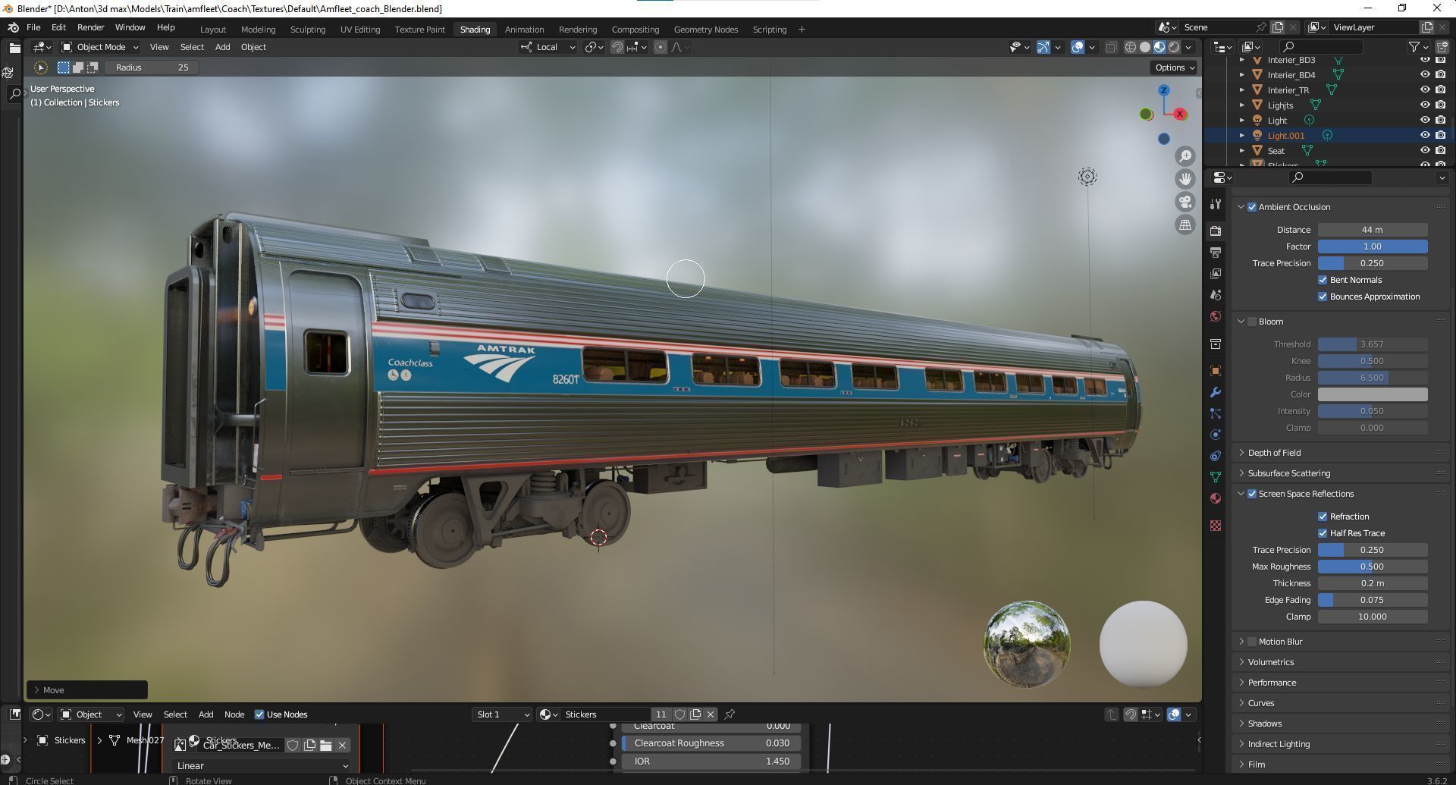The image size is (1456, 785).
Task: Uncheck Ambient Occlusion
Action: point(1252,207)
